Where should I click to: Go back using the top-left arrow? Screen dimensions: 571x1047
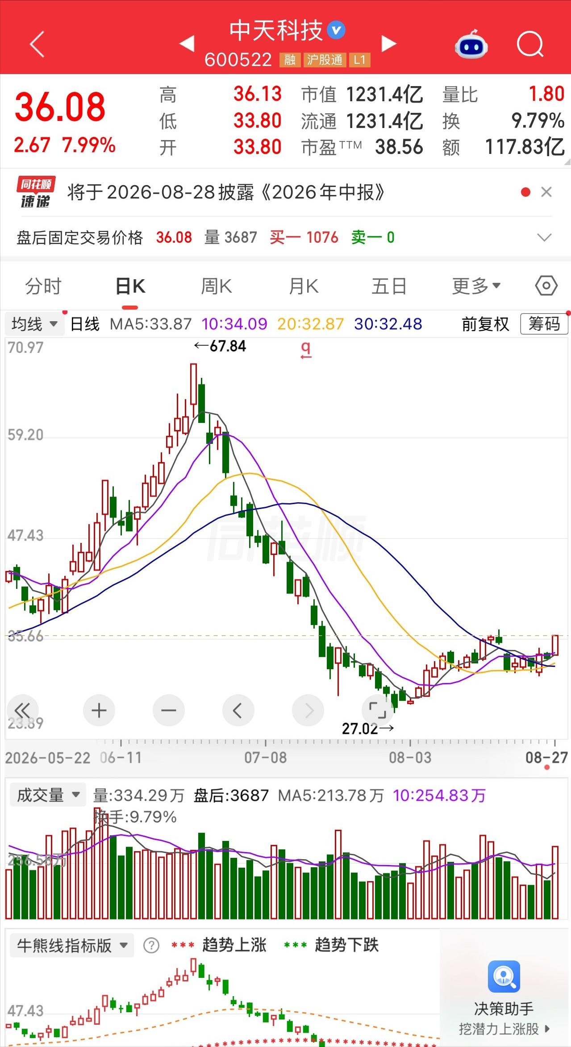[37, 44]
